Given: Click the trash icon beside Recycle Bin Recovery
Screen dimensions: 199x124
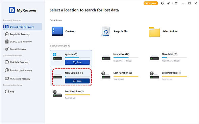Looking at the screenshot, I should [x=7, y=34].
